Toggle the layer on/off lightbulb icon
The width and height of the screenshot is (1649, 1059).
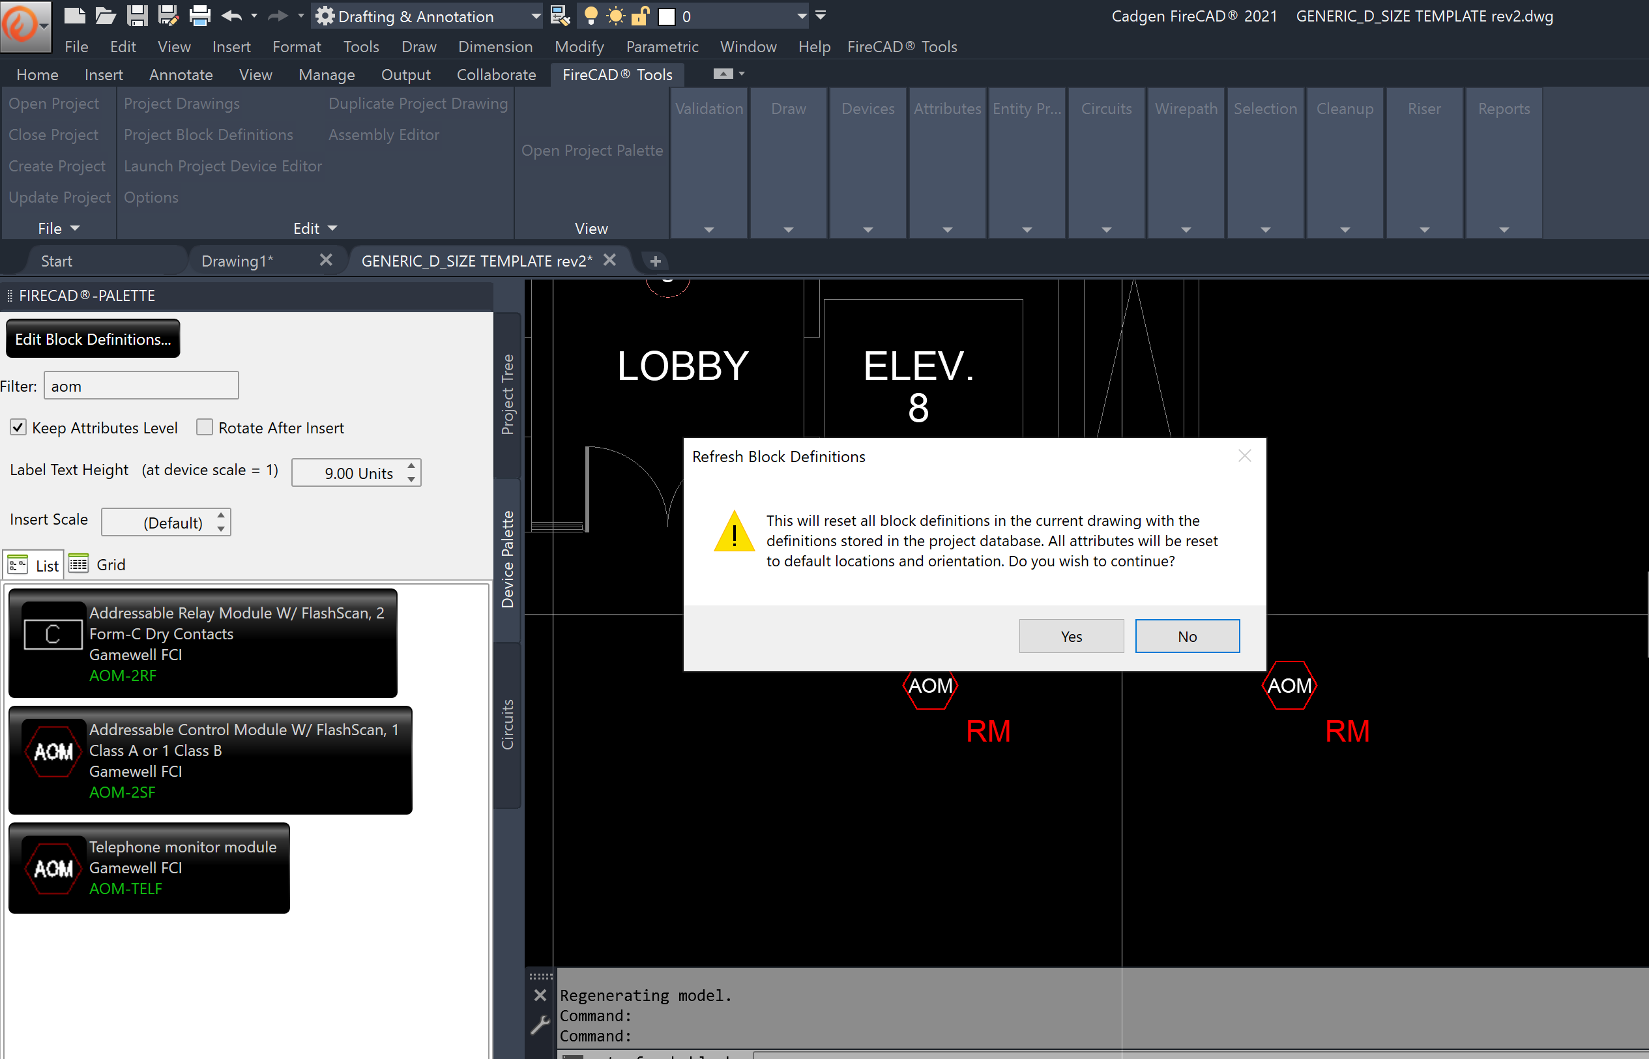point(590,16)
